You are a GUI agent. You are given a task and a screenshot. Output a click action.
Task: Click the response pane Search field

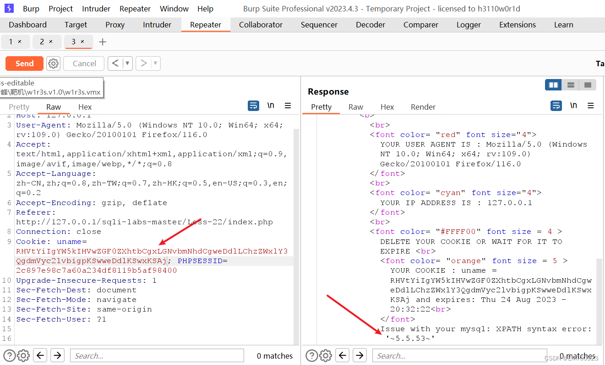click(x=459, y=355)
